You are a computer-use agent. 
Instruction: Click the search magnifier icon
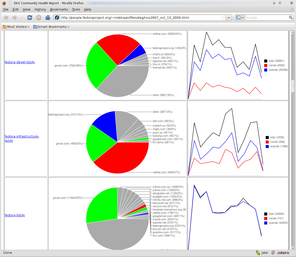[x=291, y=17]
